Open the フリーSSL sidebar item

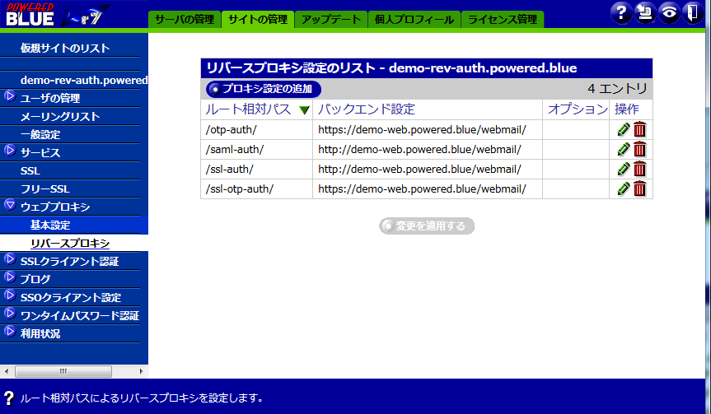tap(44, 188)
